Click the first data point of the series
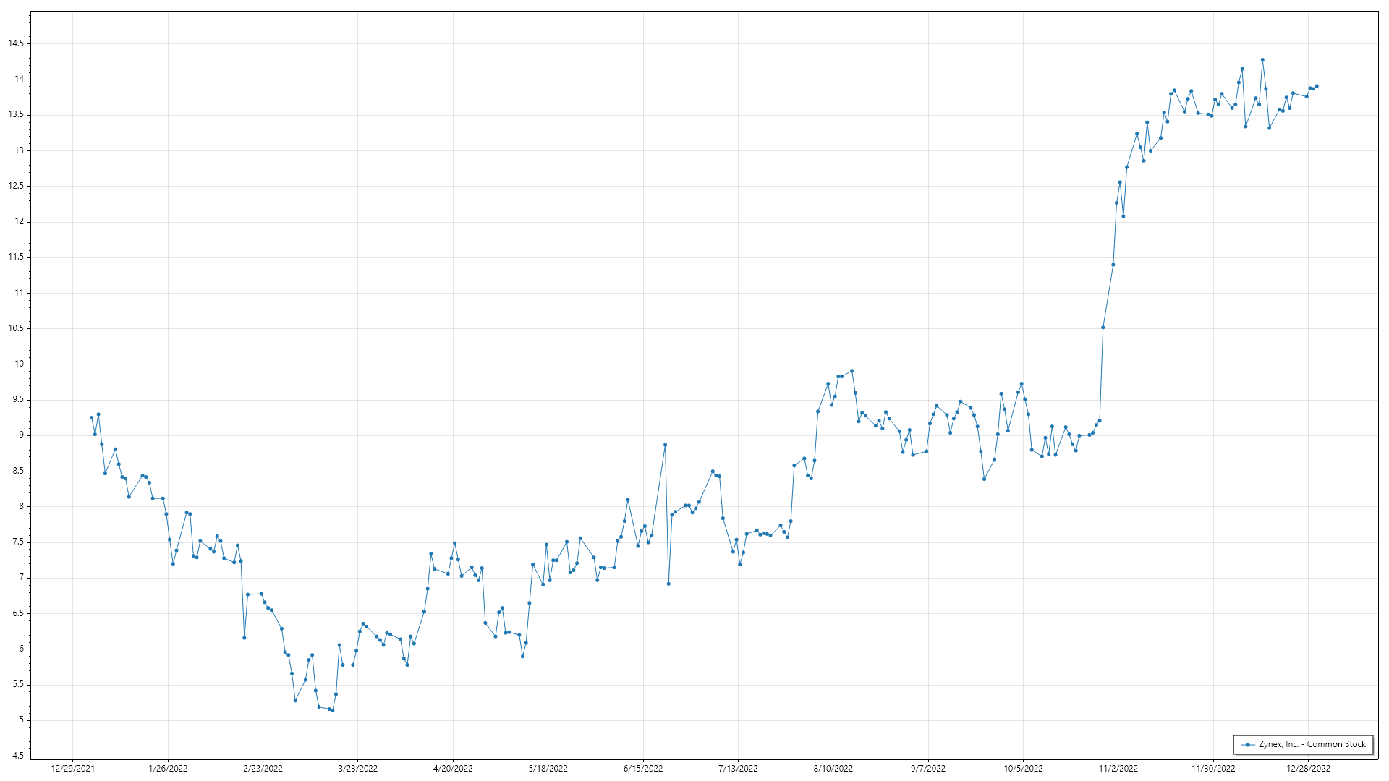Viewport: 1389px width, 781px height. point(91,418)
